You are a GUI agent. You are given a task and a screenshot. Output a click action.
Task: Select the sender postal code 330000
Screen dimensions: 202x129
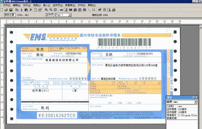[78, 79]
